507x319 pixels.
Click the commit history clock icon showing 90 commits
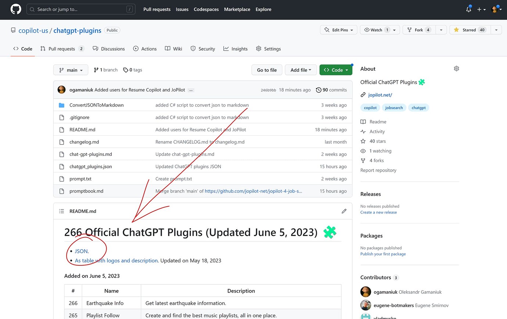point(319,90)
